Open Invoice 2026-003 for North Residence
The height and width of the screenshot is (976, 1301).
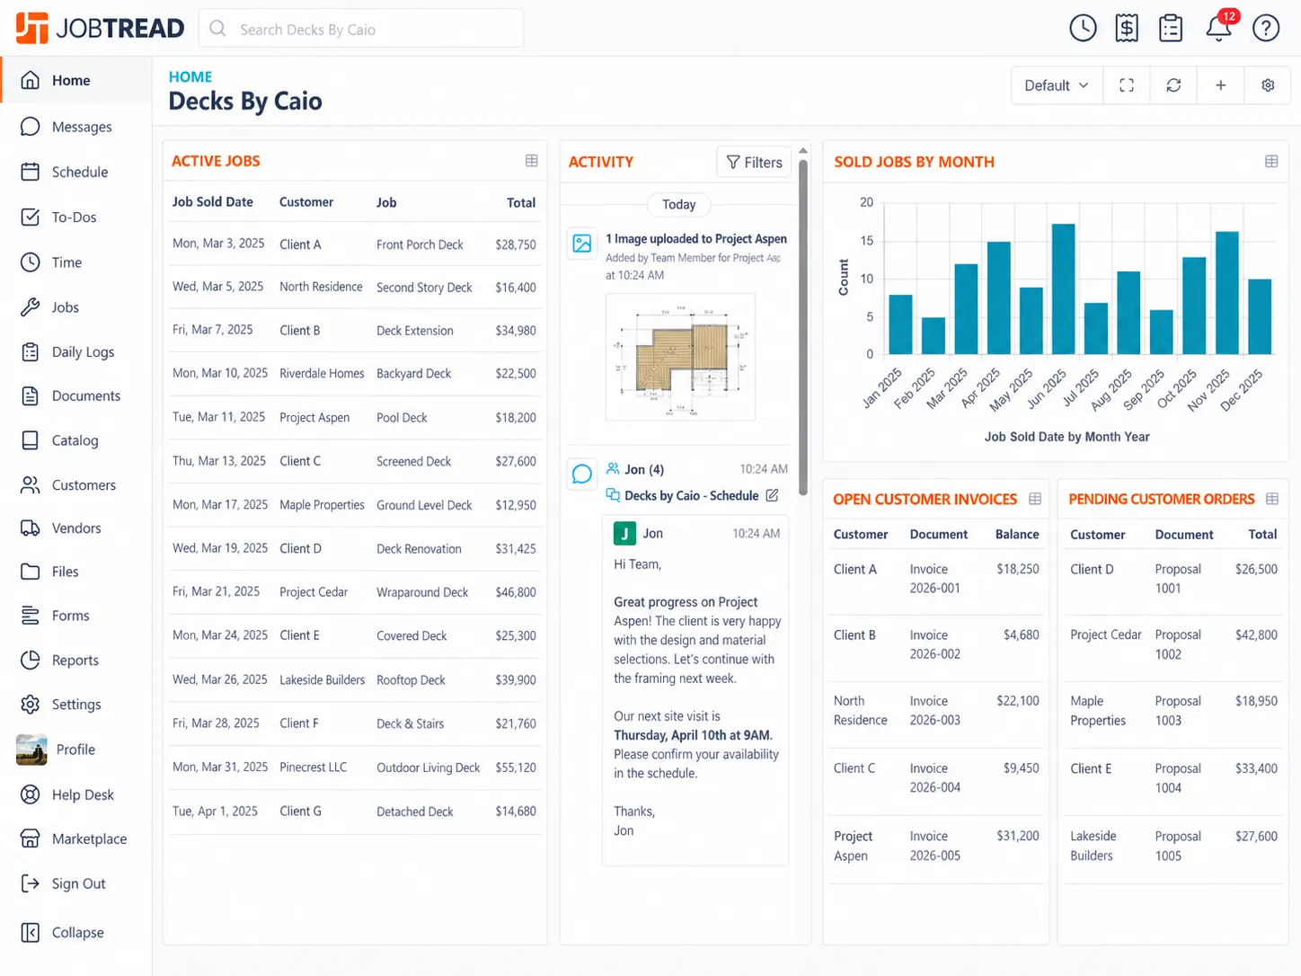[935, 711]
